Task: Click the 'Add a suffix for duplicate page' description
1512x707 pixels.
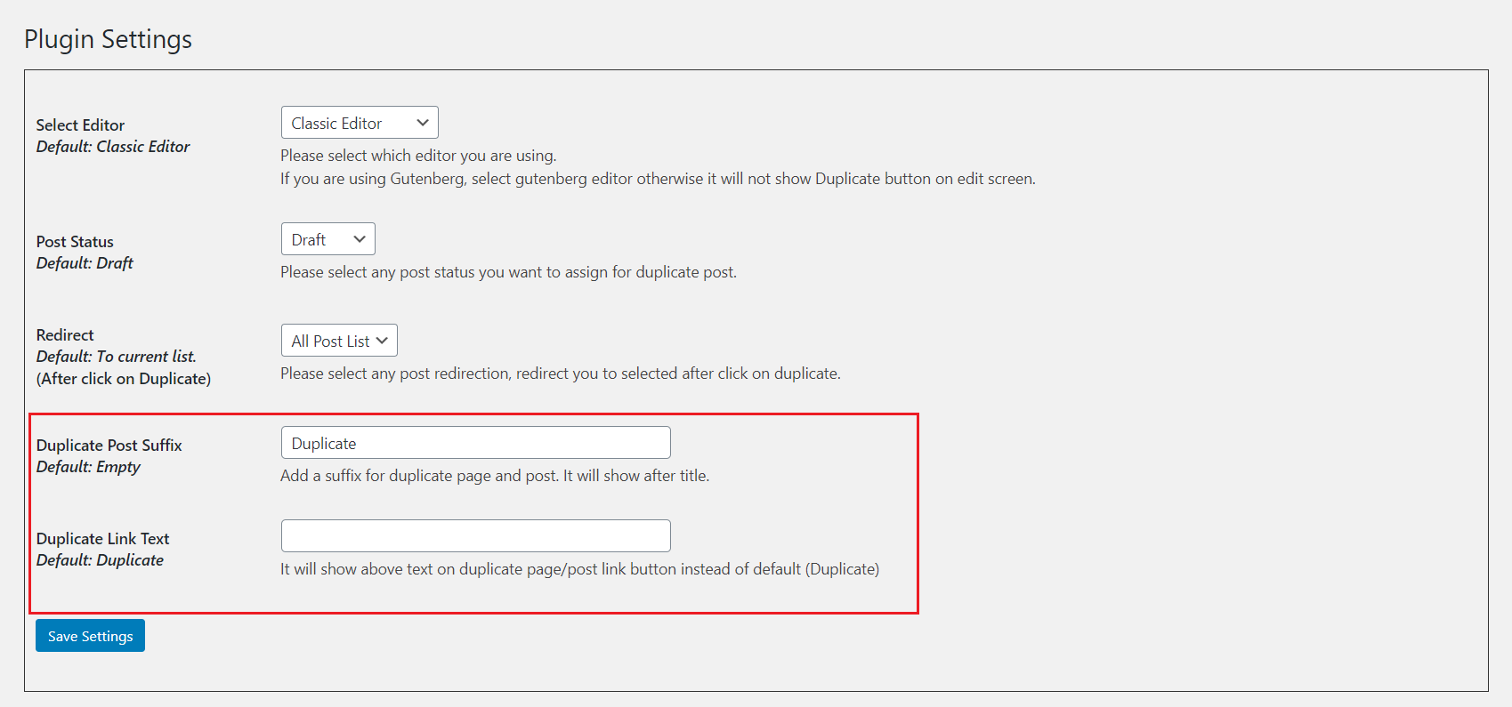Action: [x=495, y=476]
